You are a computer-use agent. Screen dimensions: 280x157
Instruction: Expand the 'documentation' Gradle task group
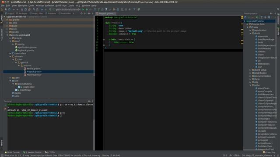tap(250, 76)
